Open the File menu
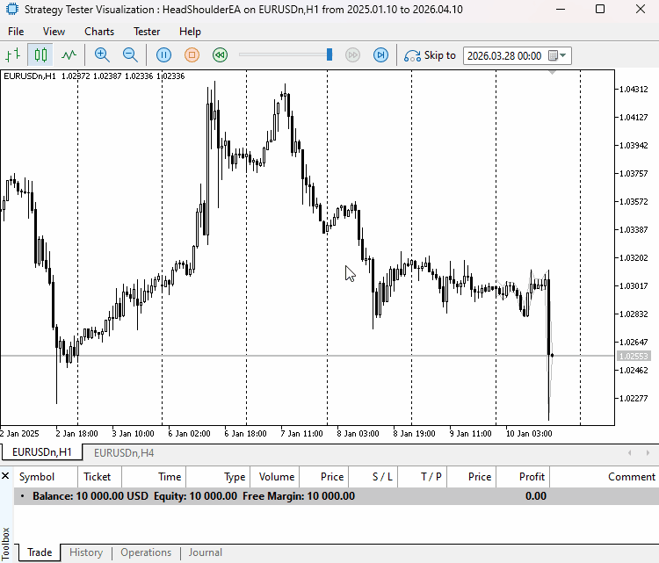Viewport: 659px width, 563px height. [x=16, y=32]
